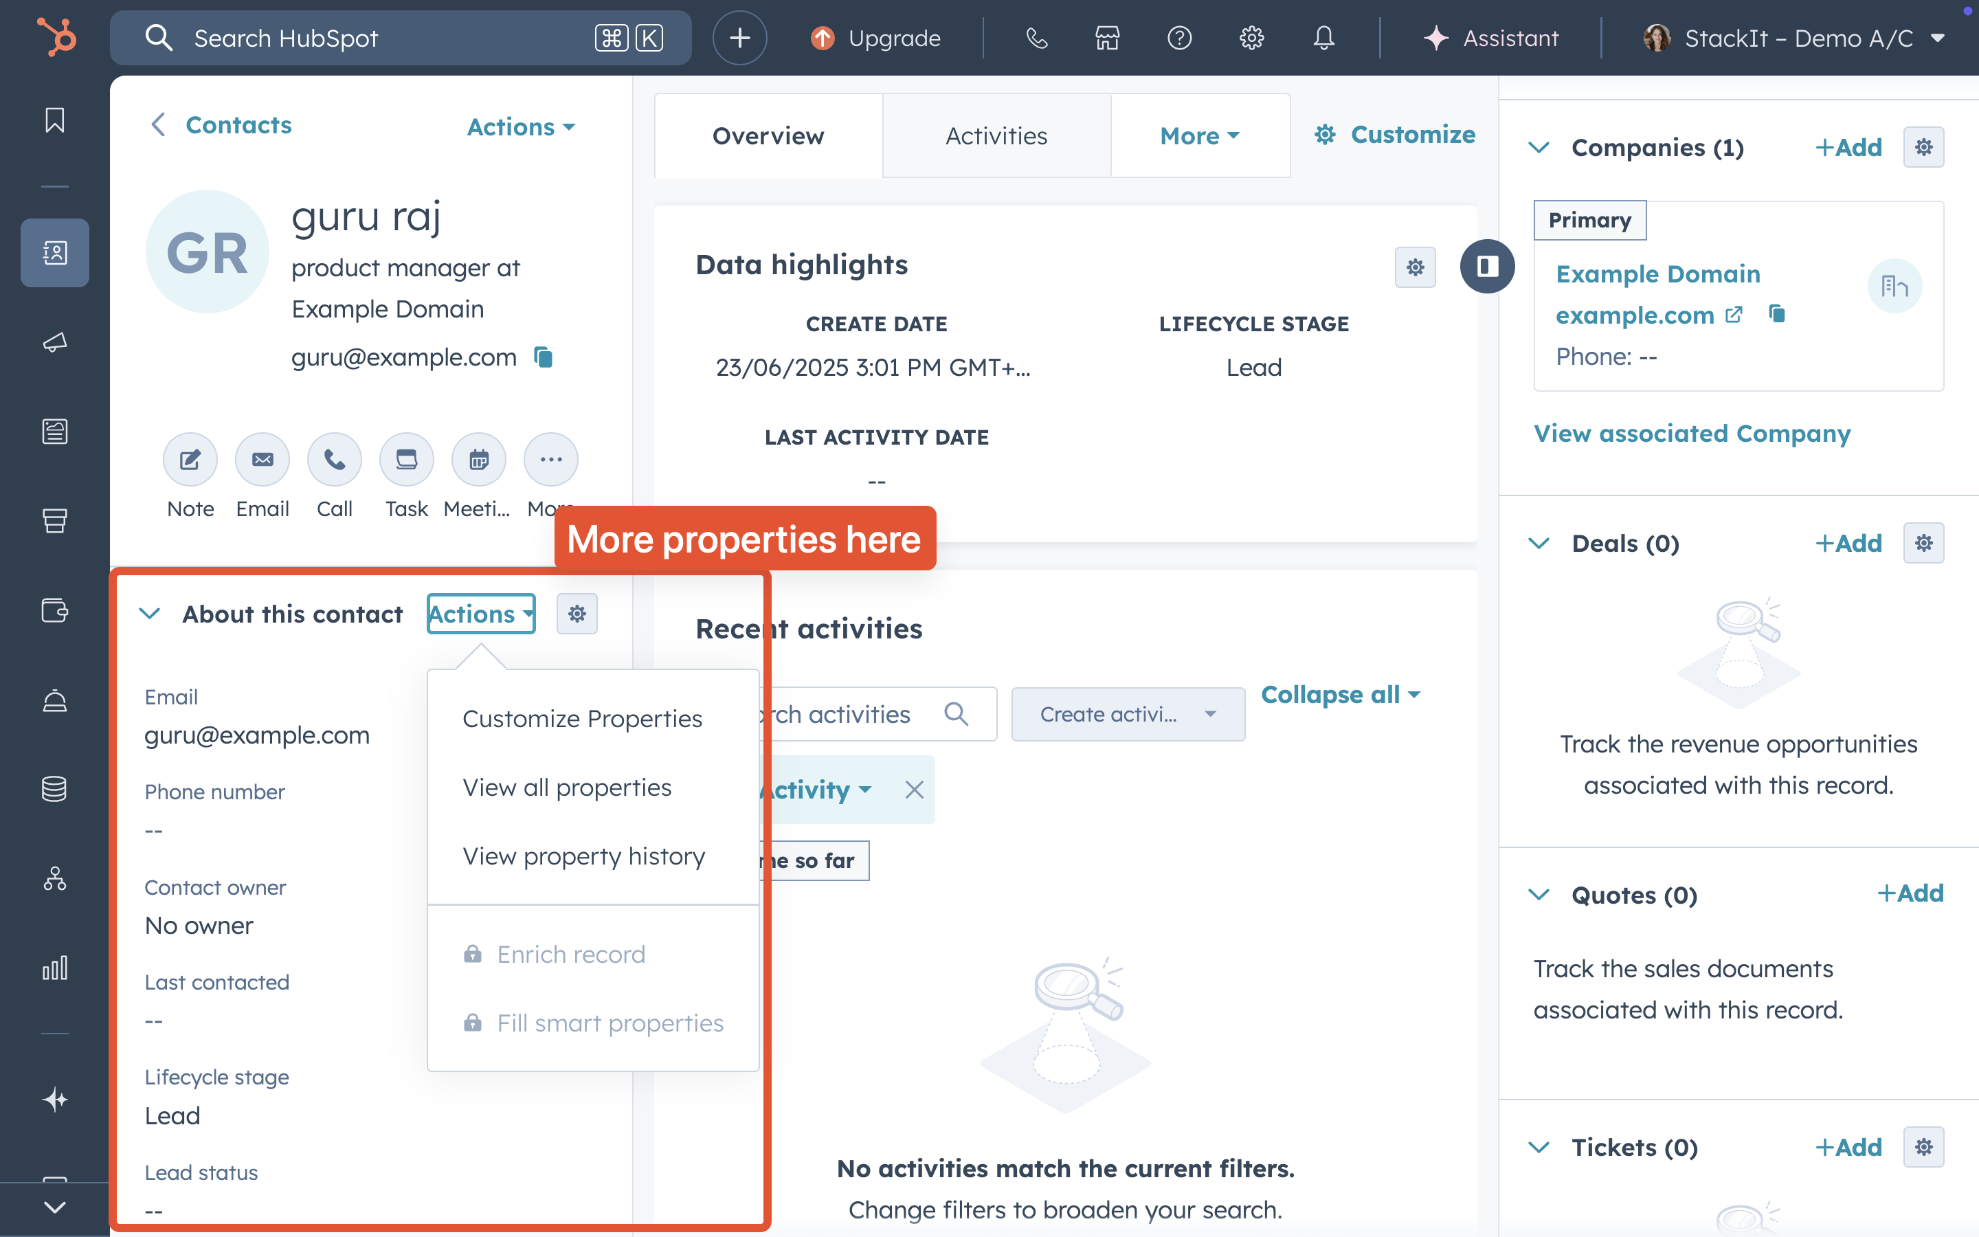The height and width of the screenshot is (1237, 1979).
Task: Open the Create activity dropdown
Action: pos(1128,714)
